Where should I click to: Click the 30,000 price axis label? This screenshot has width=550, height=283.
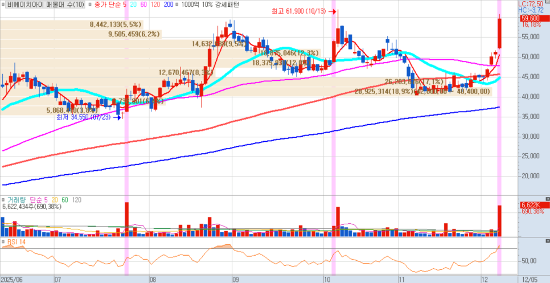[531, 137]
